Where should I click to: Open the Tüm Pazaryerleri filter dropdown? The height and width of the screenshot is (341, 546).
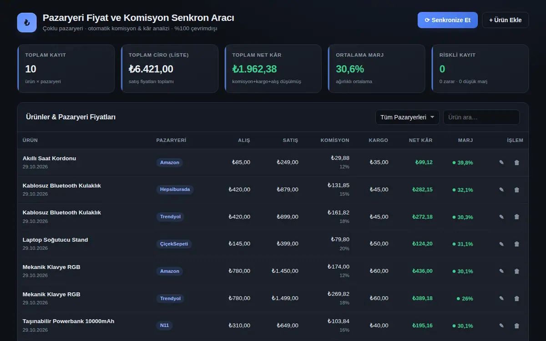coord(407,117)
